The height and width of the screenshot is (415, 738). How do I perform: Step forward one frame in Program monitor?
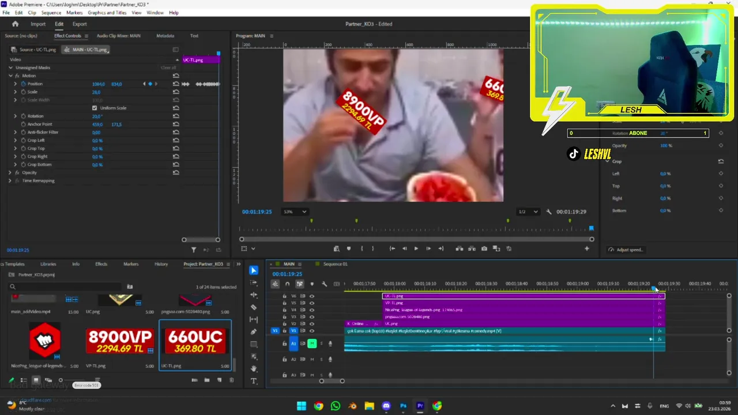[428, 248]
